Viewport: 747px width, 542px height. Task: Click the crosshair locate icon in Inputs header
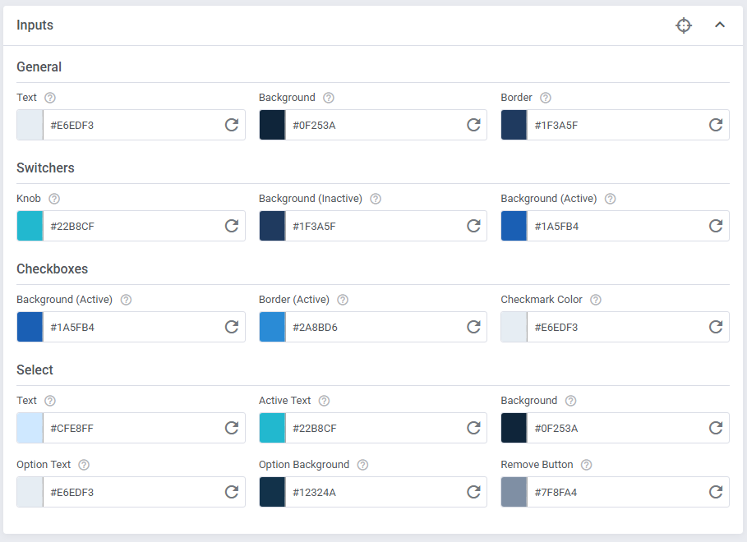(x=684, y=25)
